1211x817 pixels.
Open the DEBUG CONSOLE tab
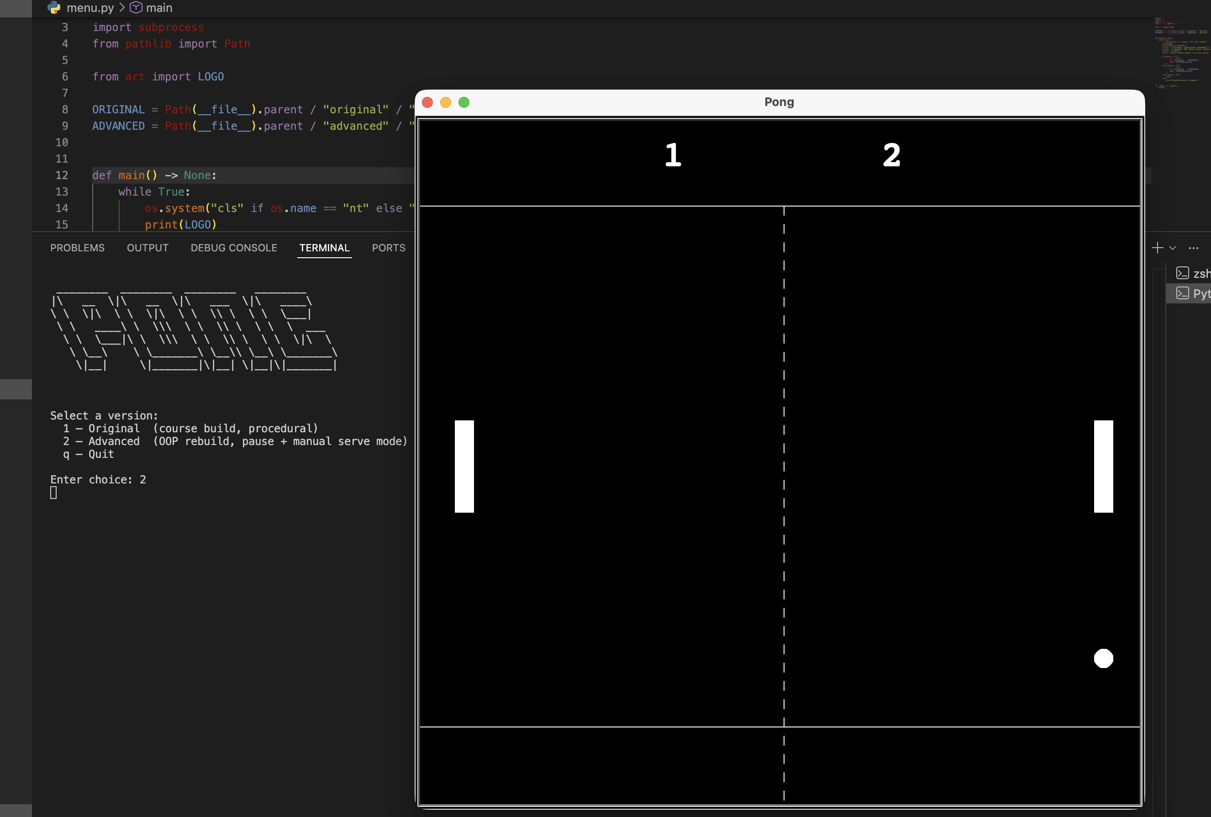pos(234,248)
